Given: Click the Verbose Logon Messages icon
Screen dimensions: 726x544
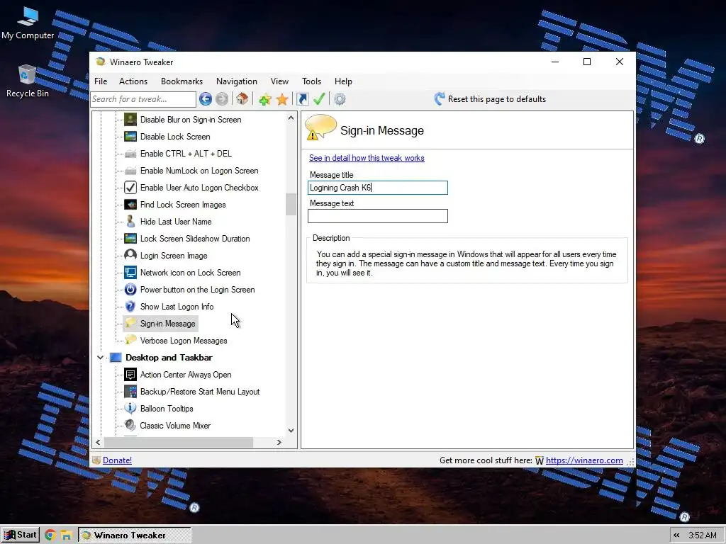Looking at the screenshot, I should [x=130, y=341].
